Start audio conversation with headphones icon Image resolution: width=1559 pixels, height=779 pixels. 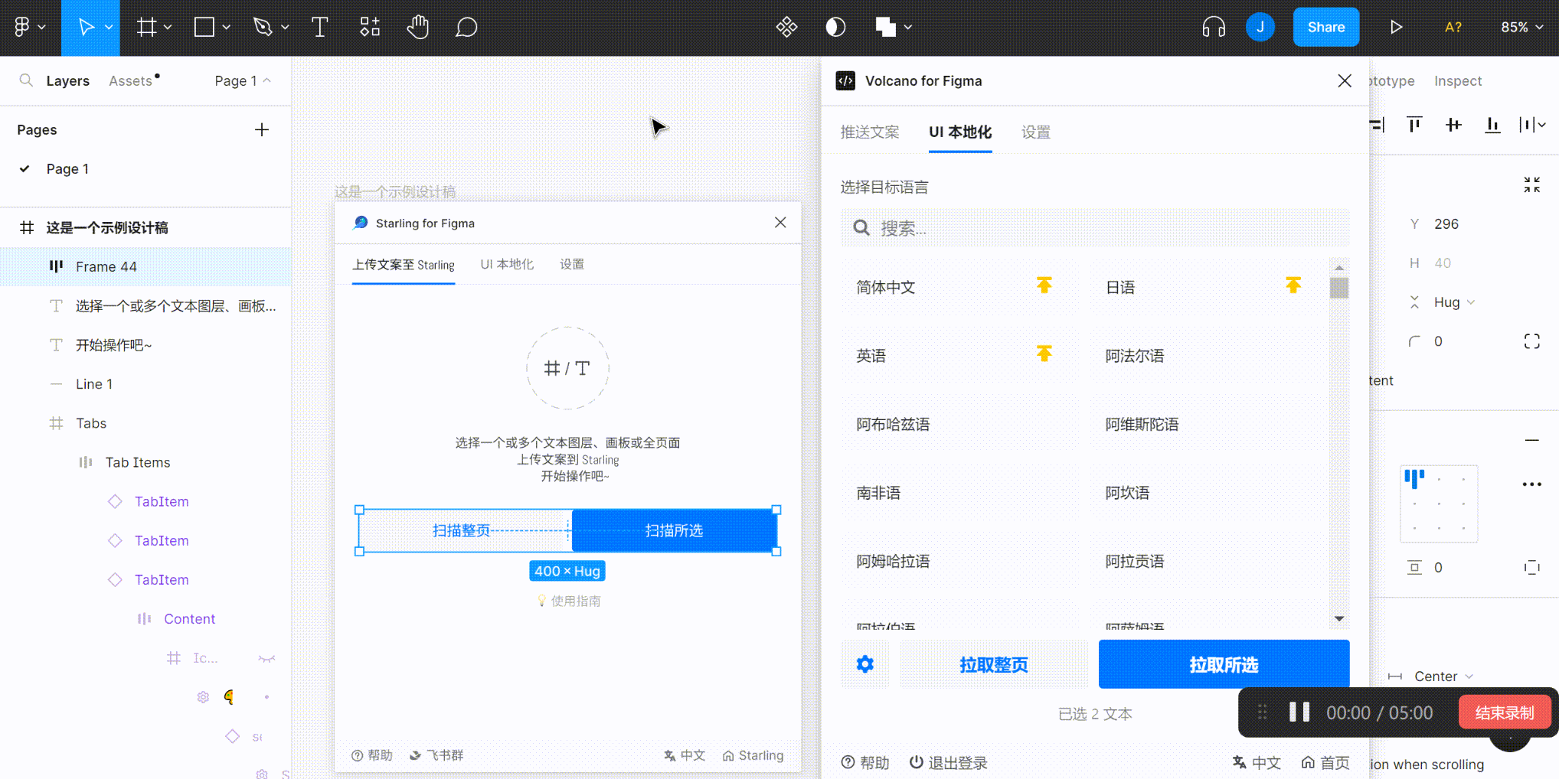[x=1214, y=28]
